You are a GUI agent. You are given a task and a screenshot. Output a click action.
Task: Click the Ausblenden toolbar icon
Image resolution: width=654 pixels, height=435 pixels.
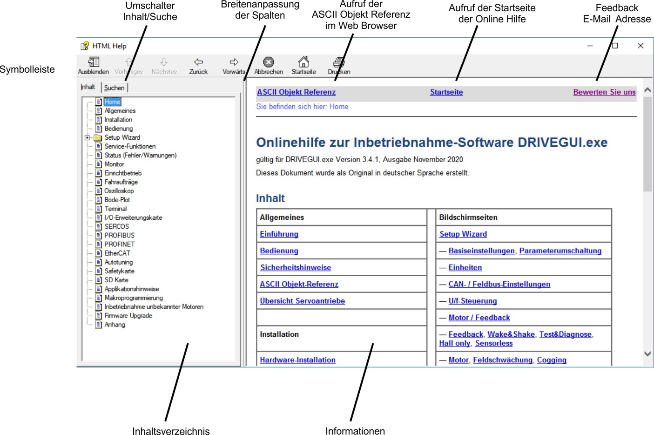tap(94, 62)
